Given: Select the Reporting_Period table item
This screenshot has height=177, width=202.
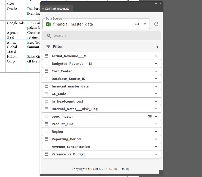Looking at the screenshot, I should click(66, 139).
